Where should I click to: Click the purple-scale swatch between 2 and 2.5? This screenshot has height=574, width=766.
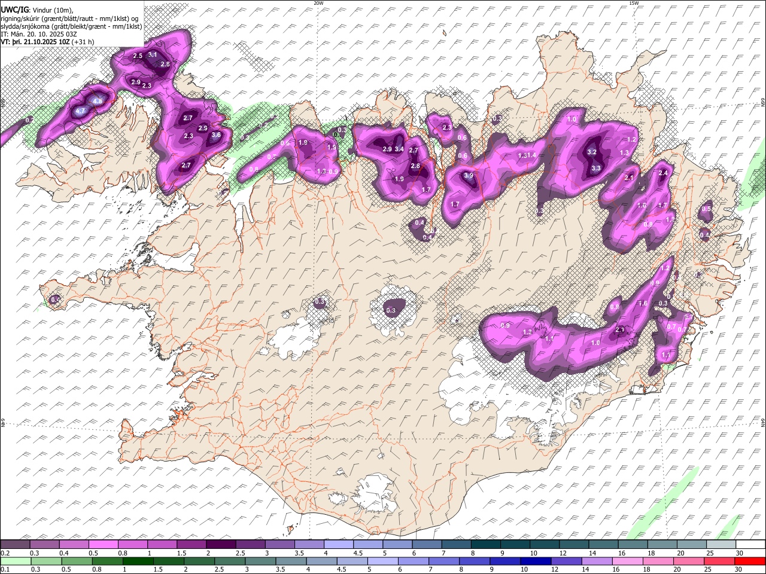click(x=220, y=544)
